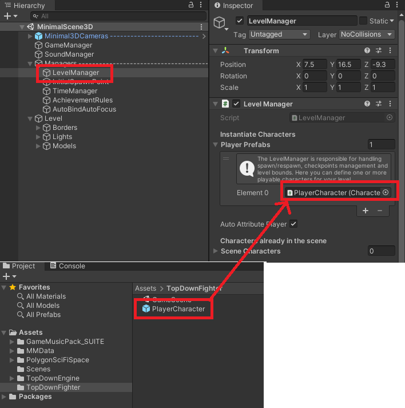Viewport: 405px width, 408px height.
Task: Open the Layer NoCollisions dropdown
Action: (367, 34)
